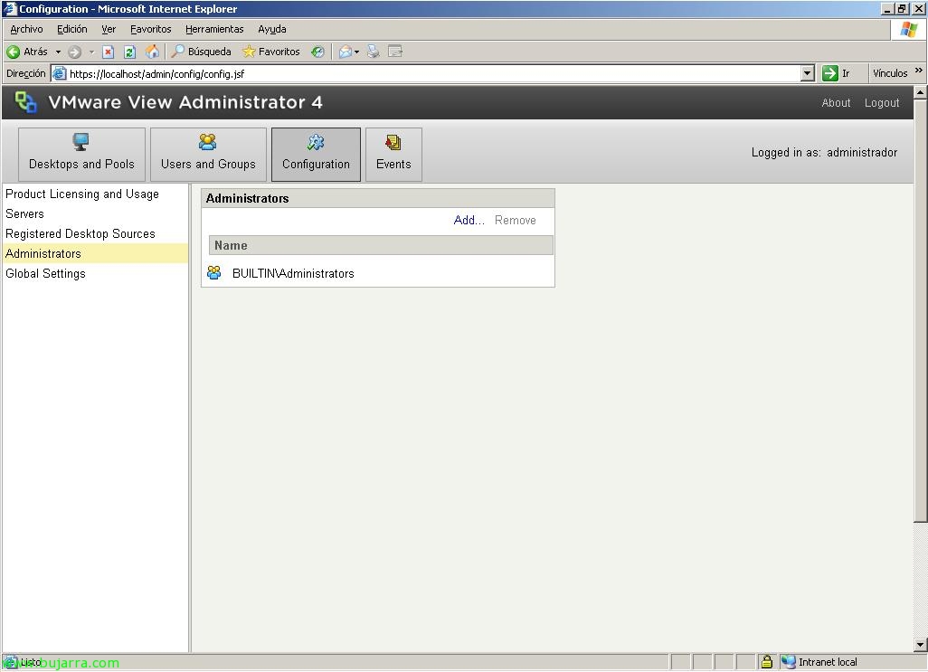
Task: Click the History icon in toolbar
Action: point(317,52)
